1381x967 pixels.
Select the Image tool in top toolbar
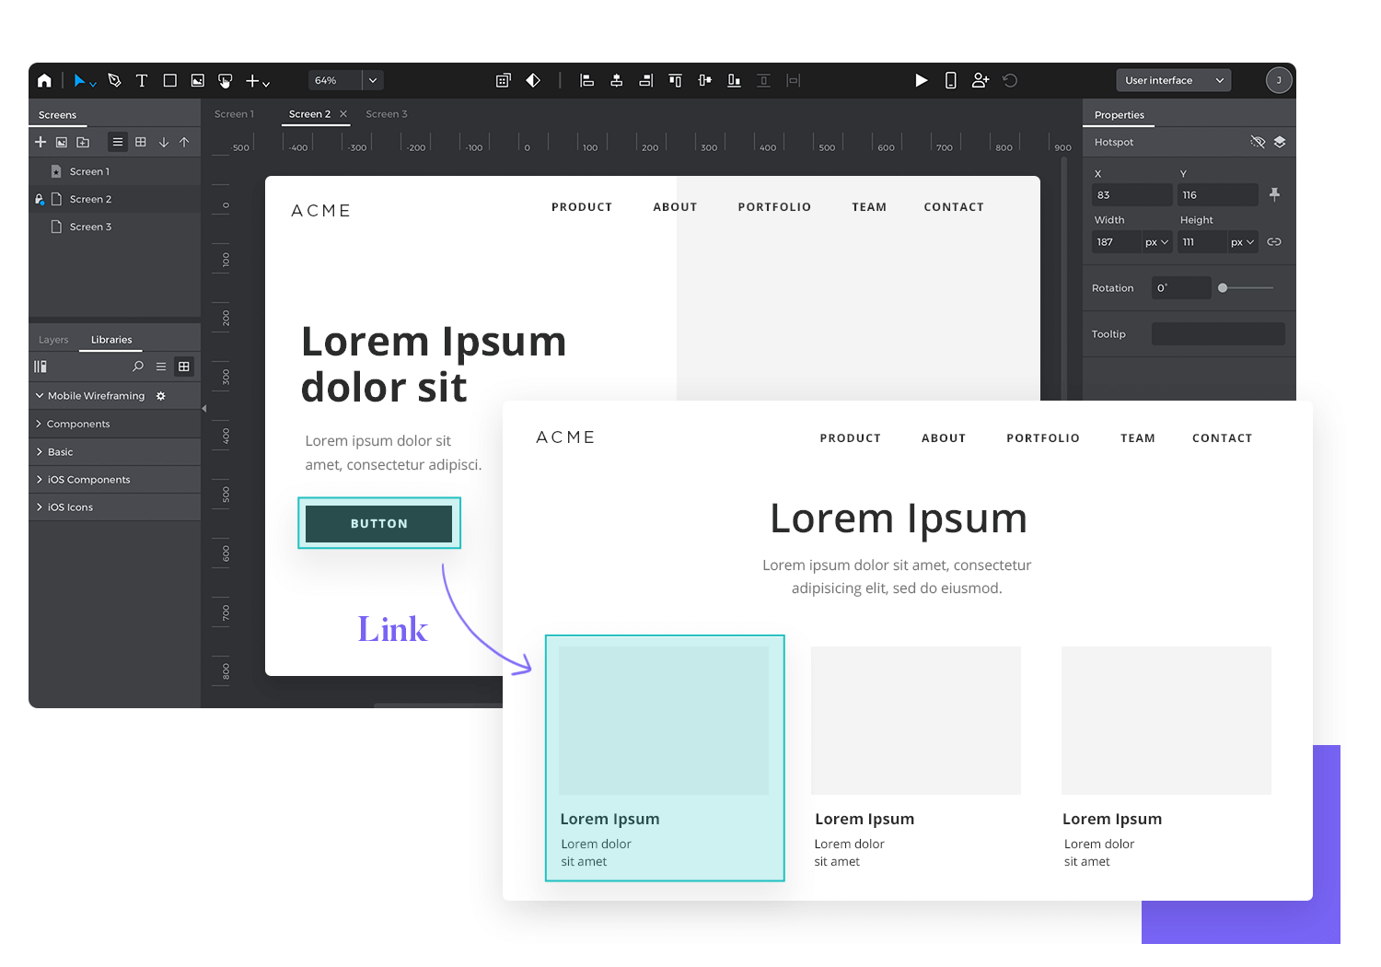click(197, 81)
